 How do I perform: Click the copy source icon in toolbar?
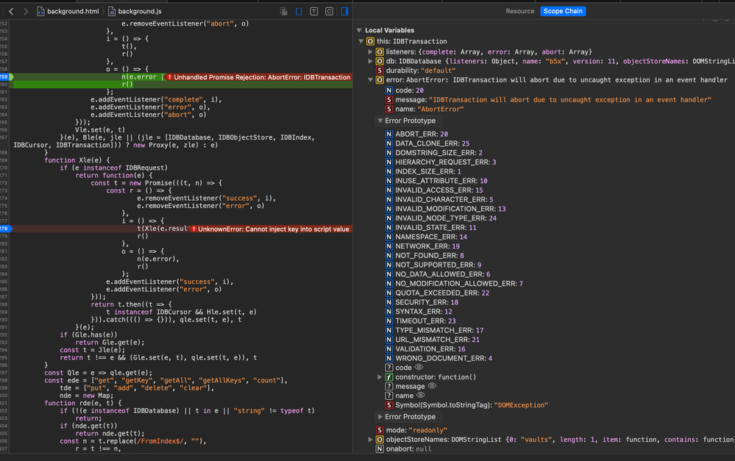coord(284,12)
